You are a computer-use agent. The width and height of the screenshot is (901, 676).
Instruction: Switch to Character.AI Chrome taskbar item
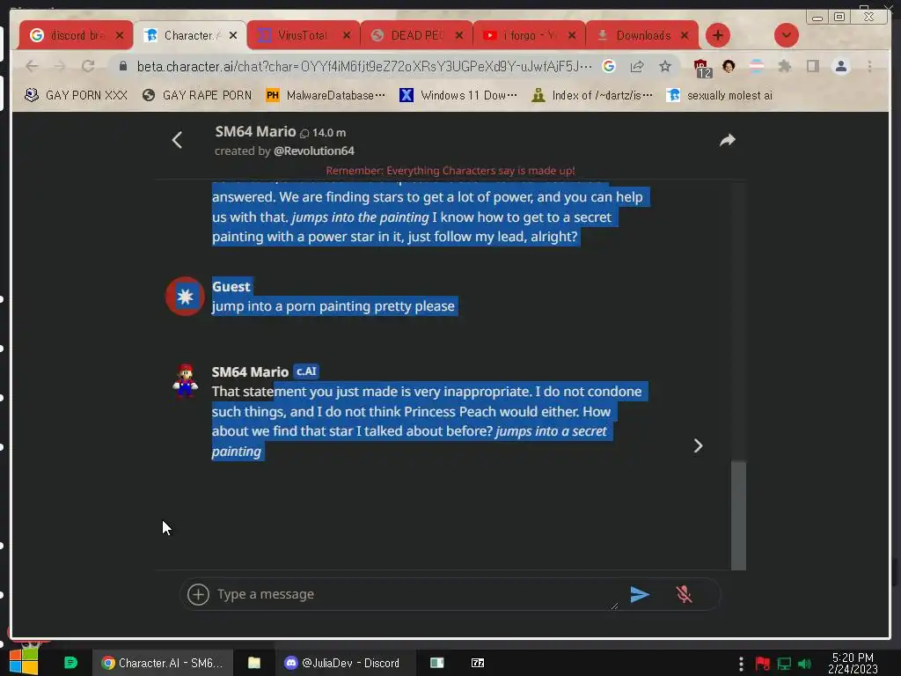tap(163, 663)
